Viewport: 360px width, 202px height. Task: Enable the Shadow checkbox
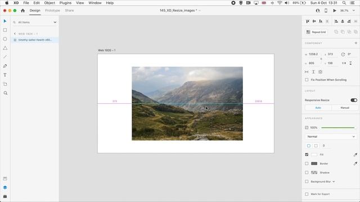[x=307, y=172]
